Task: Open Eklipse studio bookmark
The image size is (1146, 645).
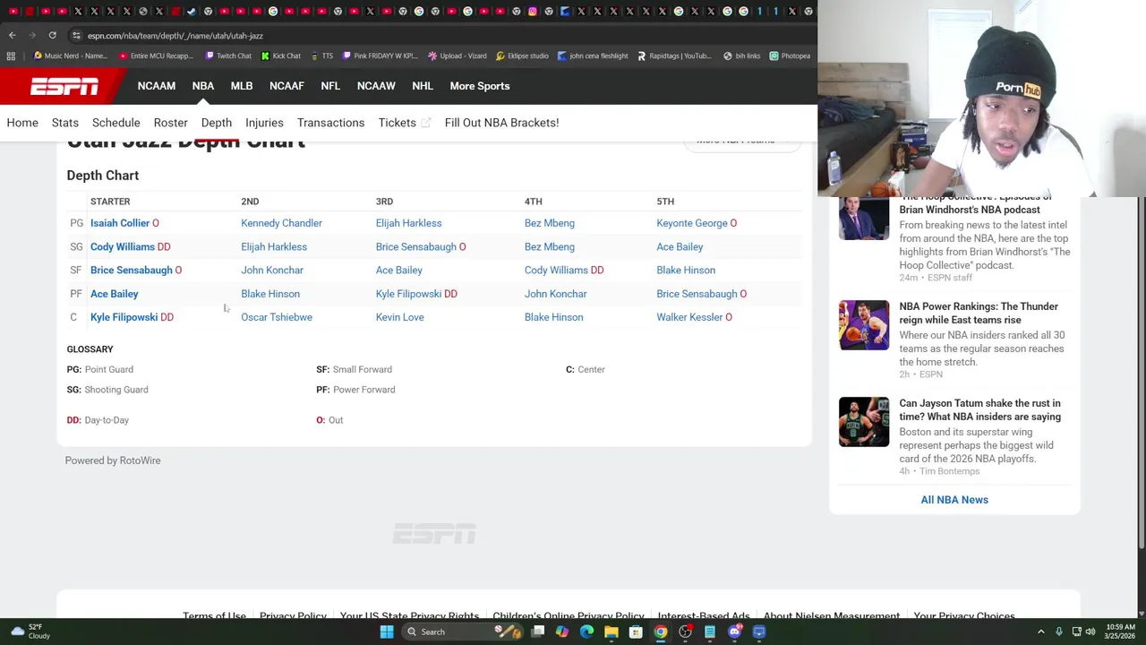Action: 522,56
